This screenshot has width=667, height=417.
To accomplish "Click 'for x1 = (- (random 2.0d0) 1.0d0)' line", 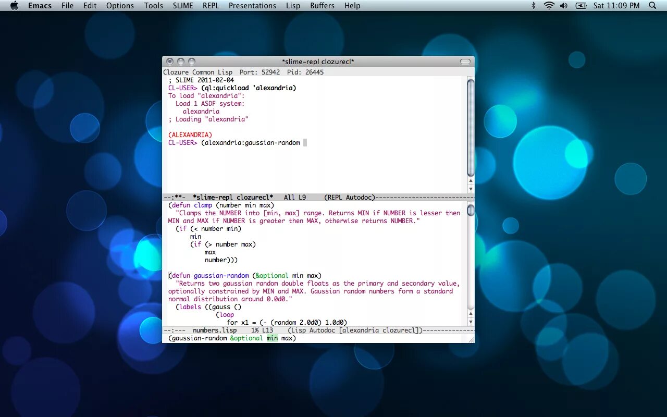I will point(287,323).
